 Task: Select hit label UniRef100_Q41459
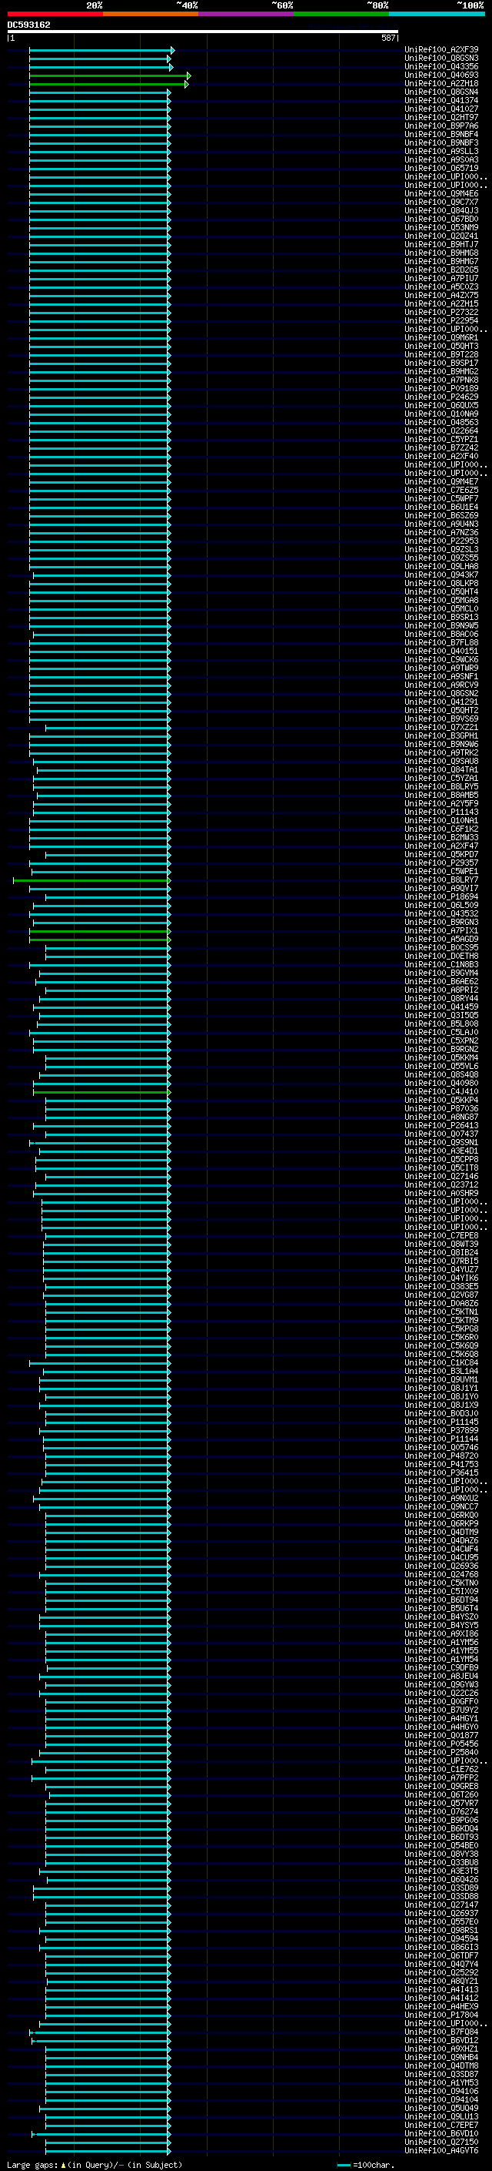[441, 1007]
